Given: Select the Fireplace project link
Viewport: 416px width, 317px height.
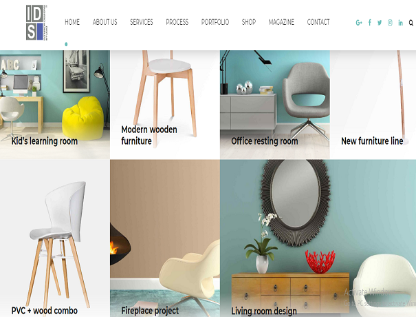Looking at the screenshot, I should (x=150, y=311).
